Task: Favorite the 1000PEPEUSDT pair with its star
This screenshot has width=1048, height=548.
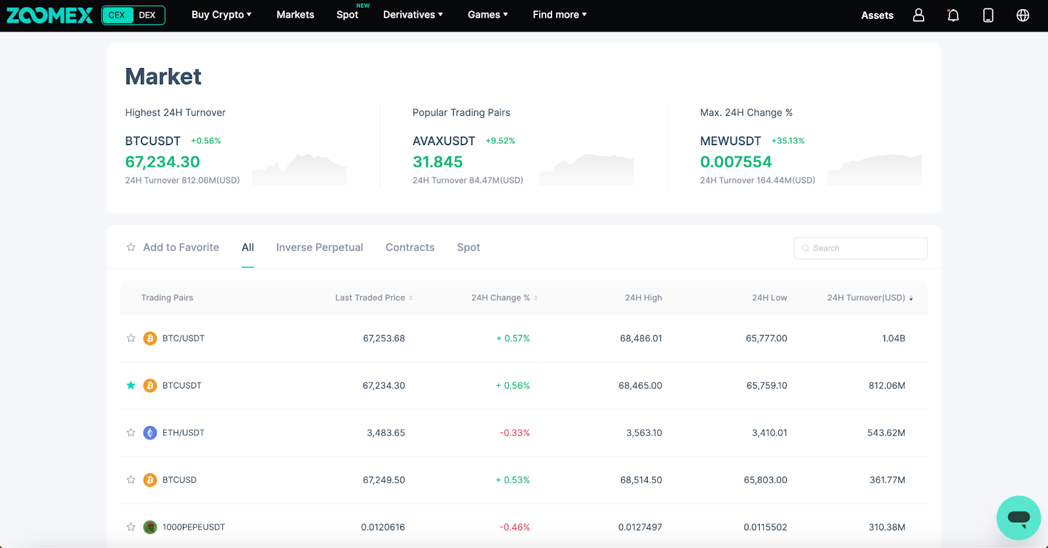Action: (x=131, y=526)
